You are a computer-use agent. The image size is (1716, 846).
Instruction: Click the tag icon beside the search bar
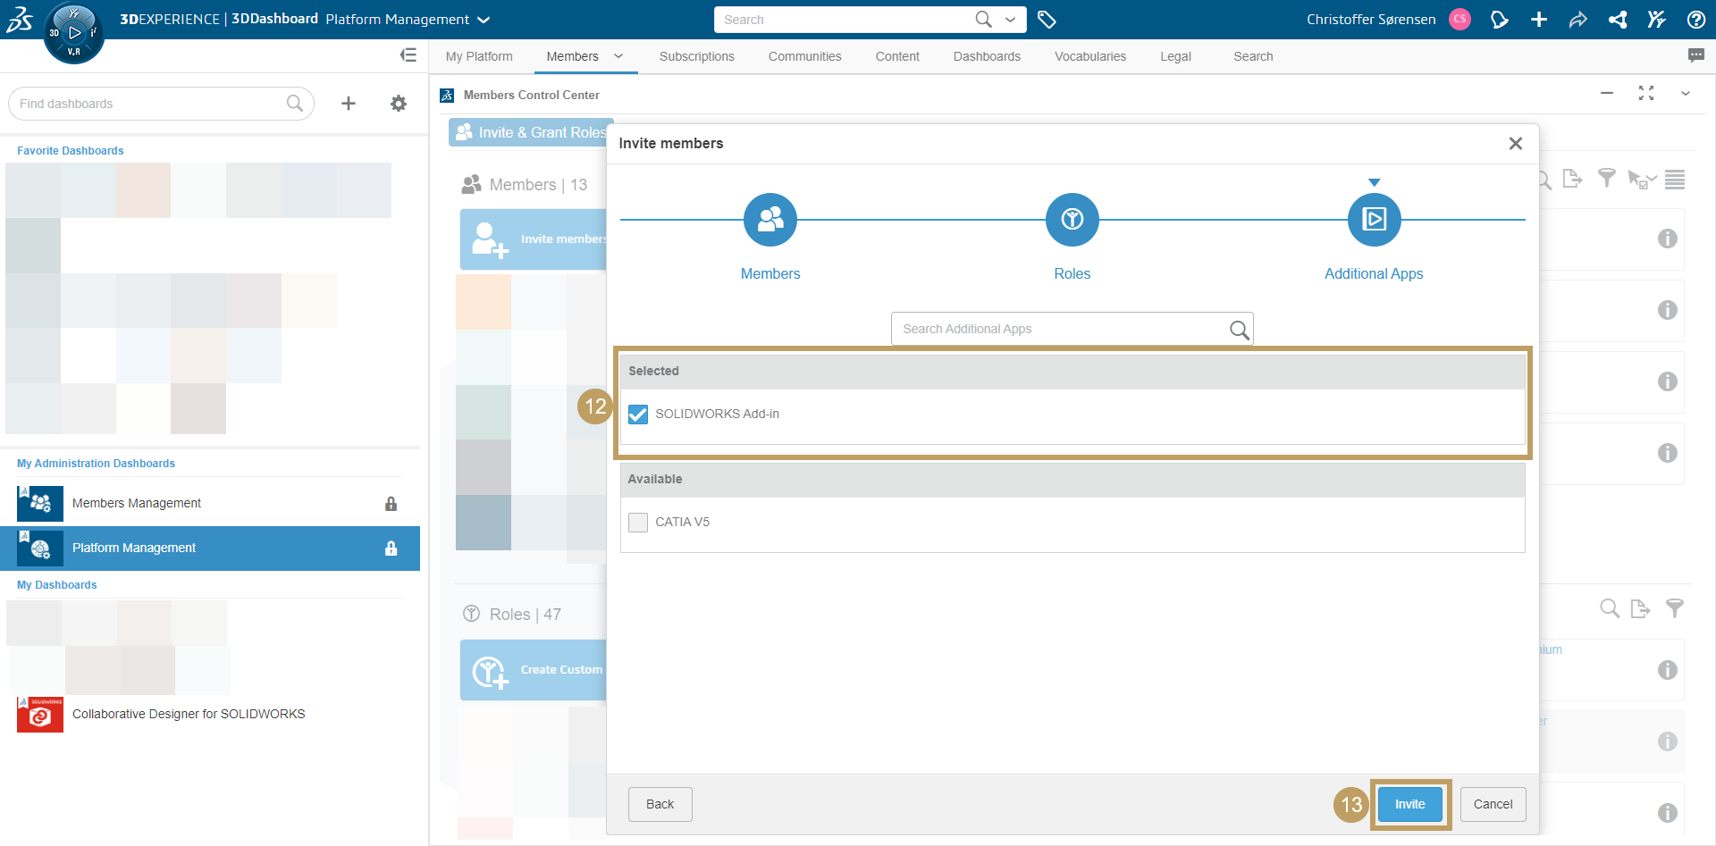click(1047, 19)
